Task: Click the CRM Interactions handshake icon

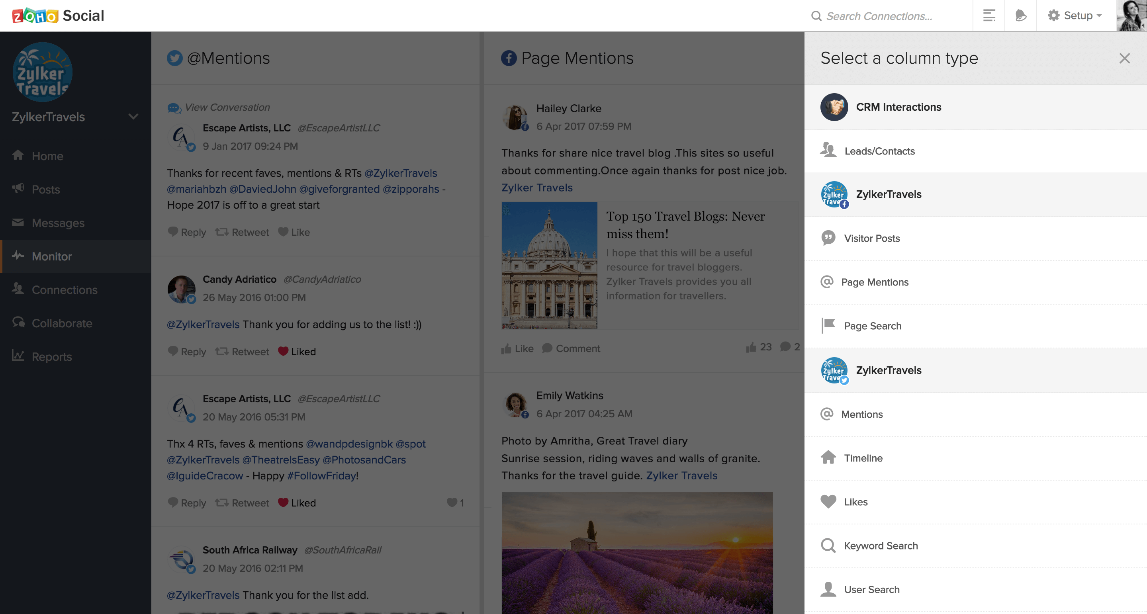Action: click(834, 107)
